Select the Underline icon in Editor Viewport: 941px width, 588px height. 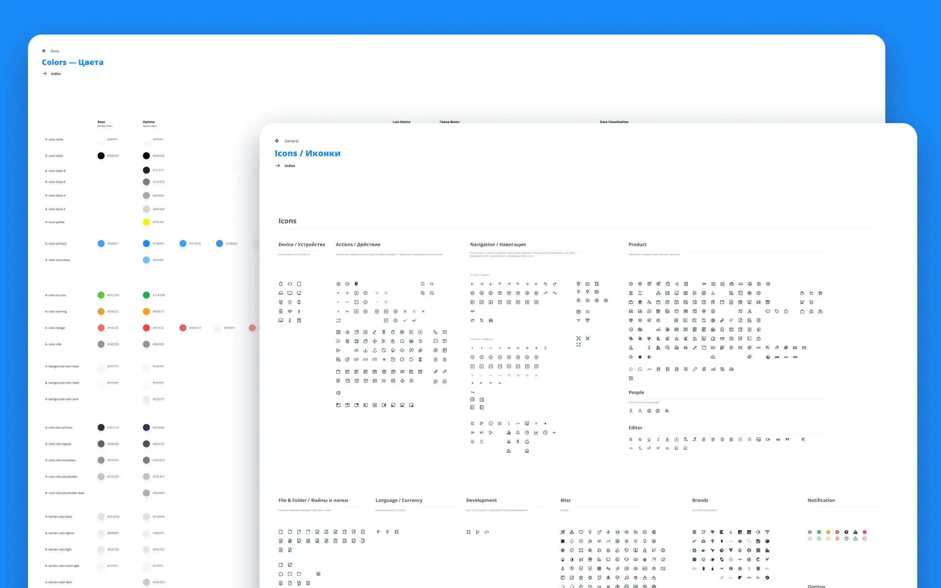(649, 440)
